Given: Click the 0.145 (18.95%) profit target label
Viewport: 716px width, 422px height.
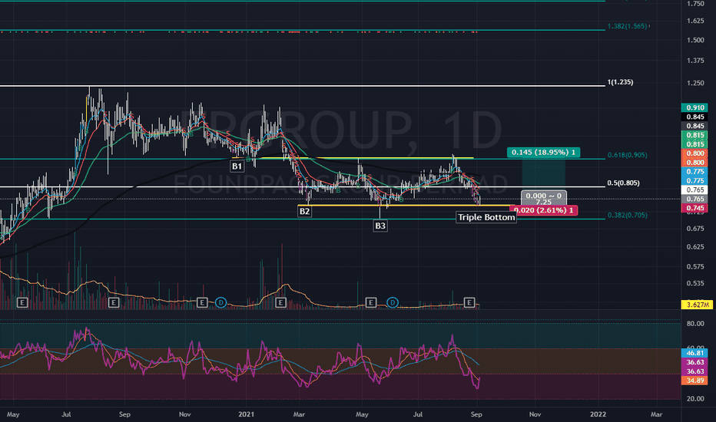Looking at the screenshot, I should [543, 153].
